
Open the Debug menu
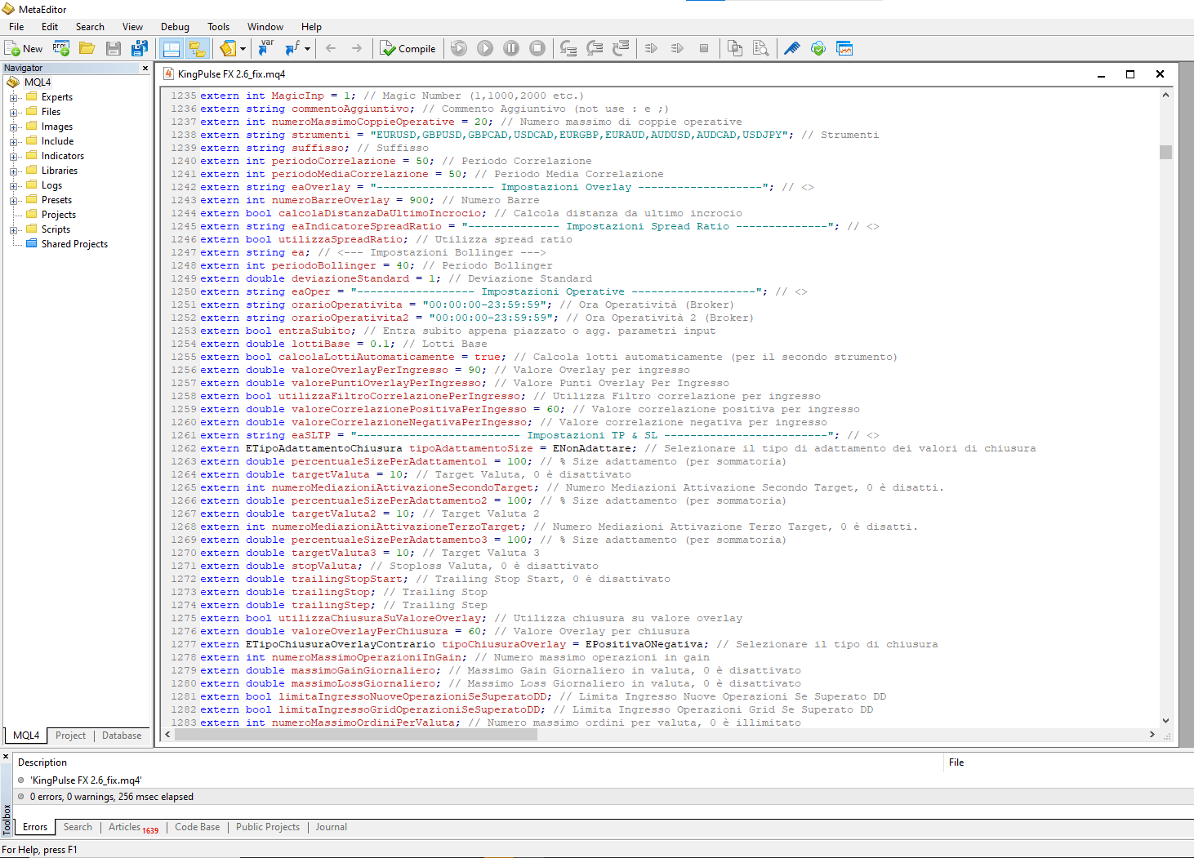click(175, 27)
